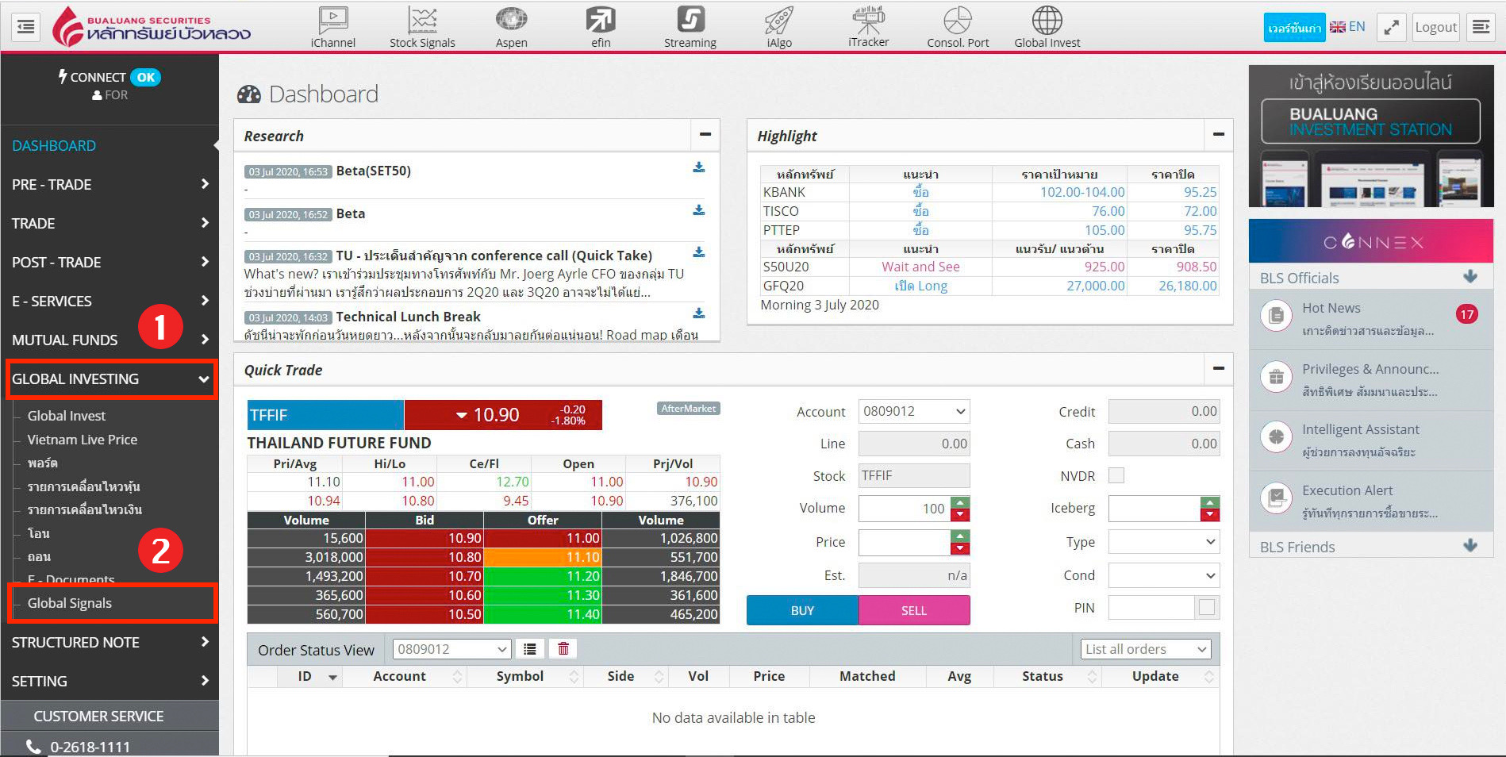Tick the PIN checkbox
Viewport: 1506px width, 757px height.
(1207, 607)
